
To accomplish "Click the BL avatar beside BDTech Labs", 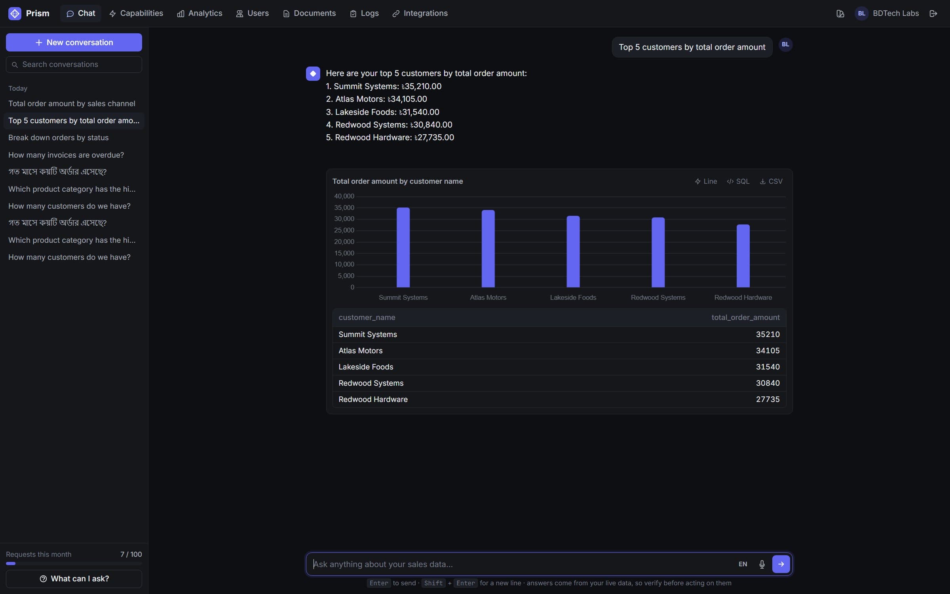I will (861, 13).
